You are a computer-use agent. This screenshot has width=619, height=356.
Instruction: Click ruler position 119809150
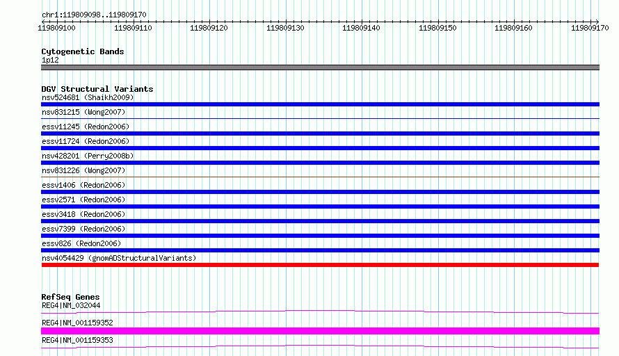click(x=437, y=28)
